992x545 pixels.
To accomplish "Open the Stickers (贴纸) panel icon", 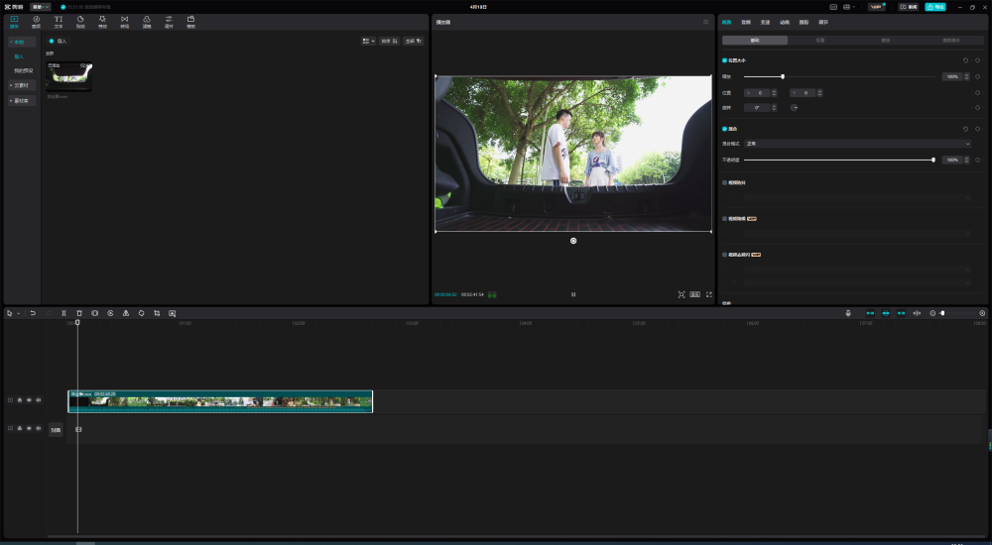I will point(80,22).
